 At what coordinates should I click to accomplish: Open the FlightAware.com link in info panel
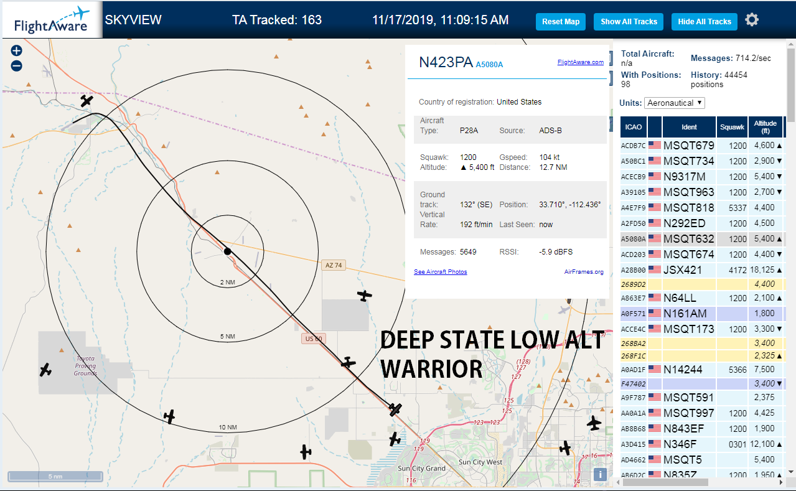(x=581, y=62)
